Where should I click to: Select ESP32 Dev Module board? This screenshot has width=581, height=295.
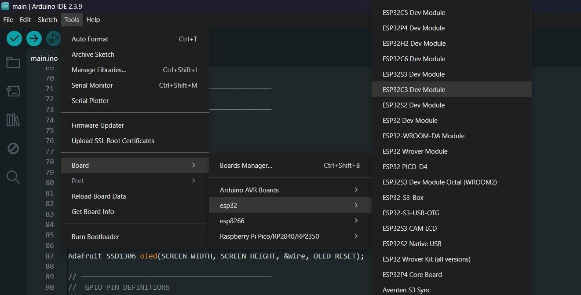point(452,121)
